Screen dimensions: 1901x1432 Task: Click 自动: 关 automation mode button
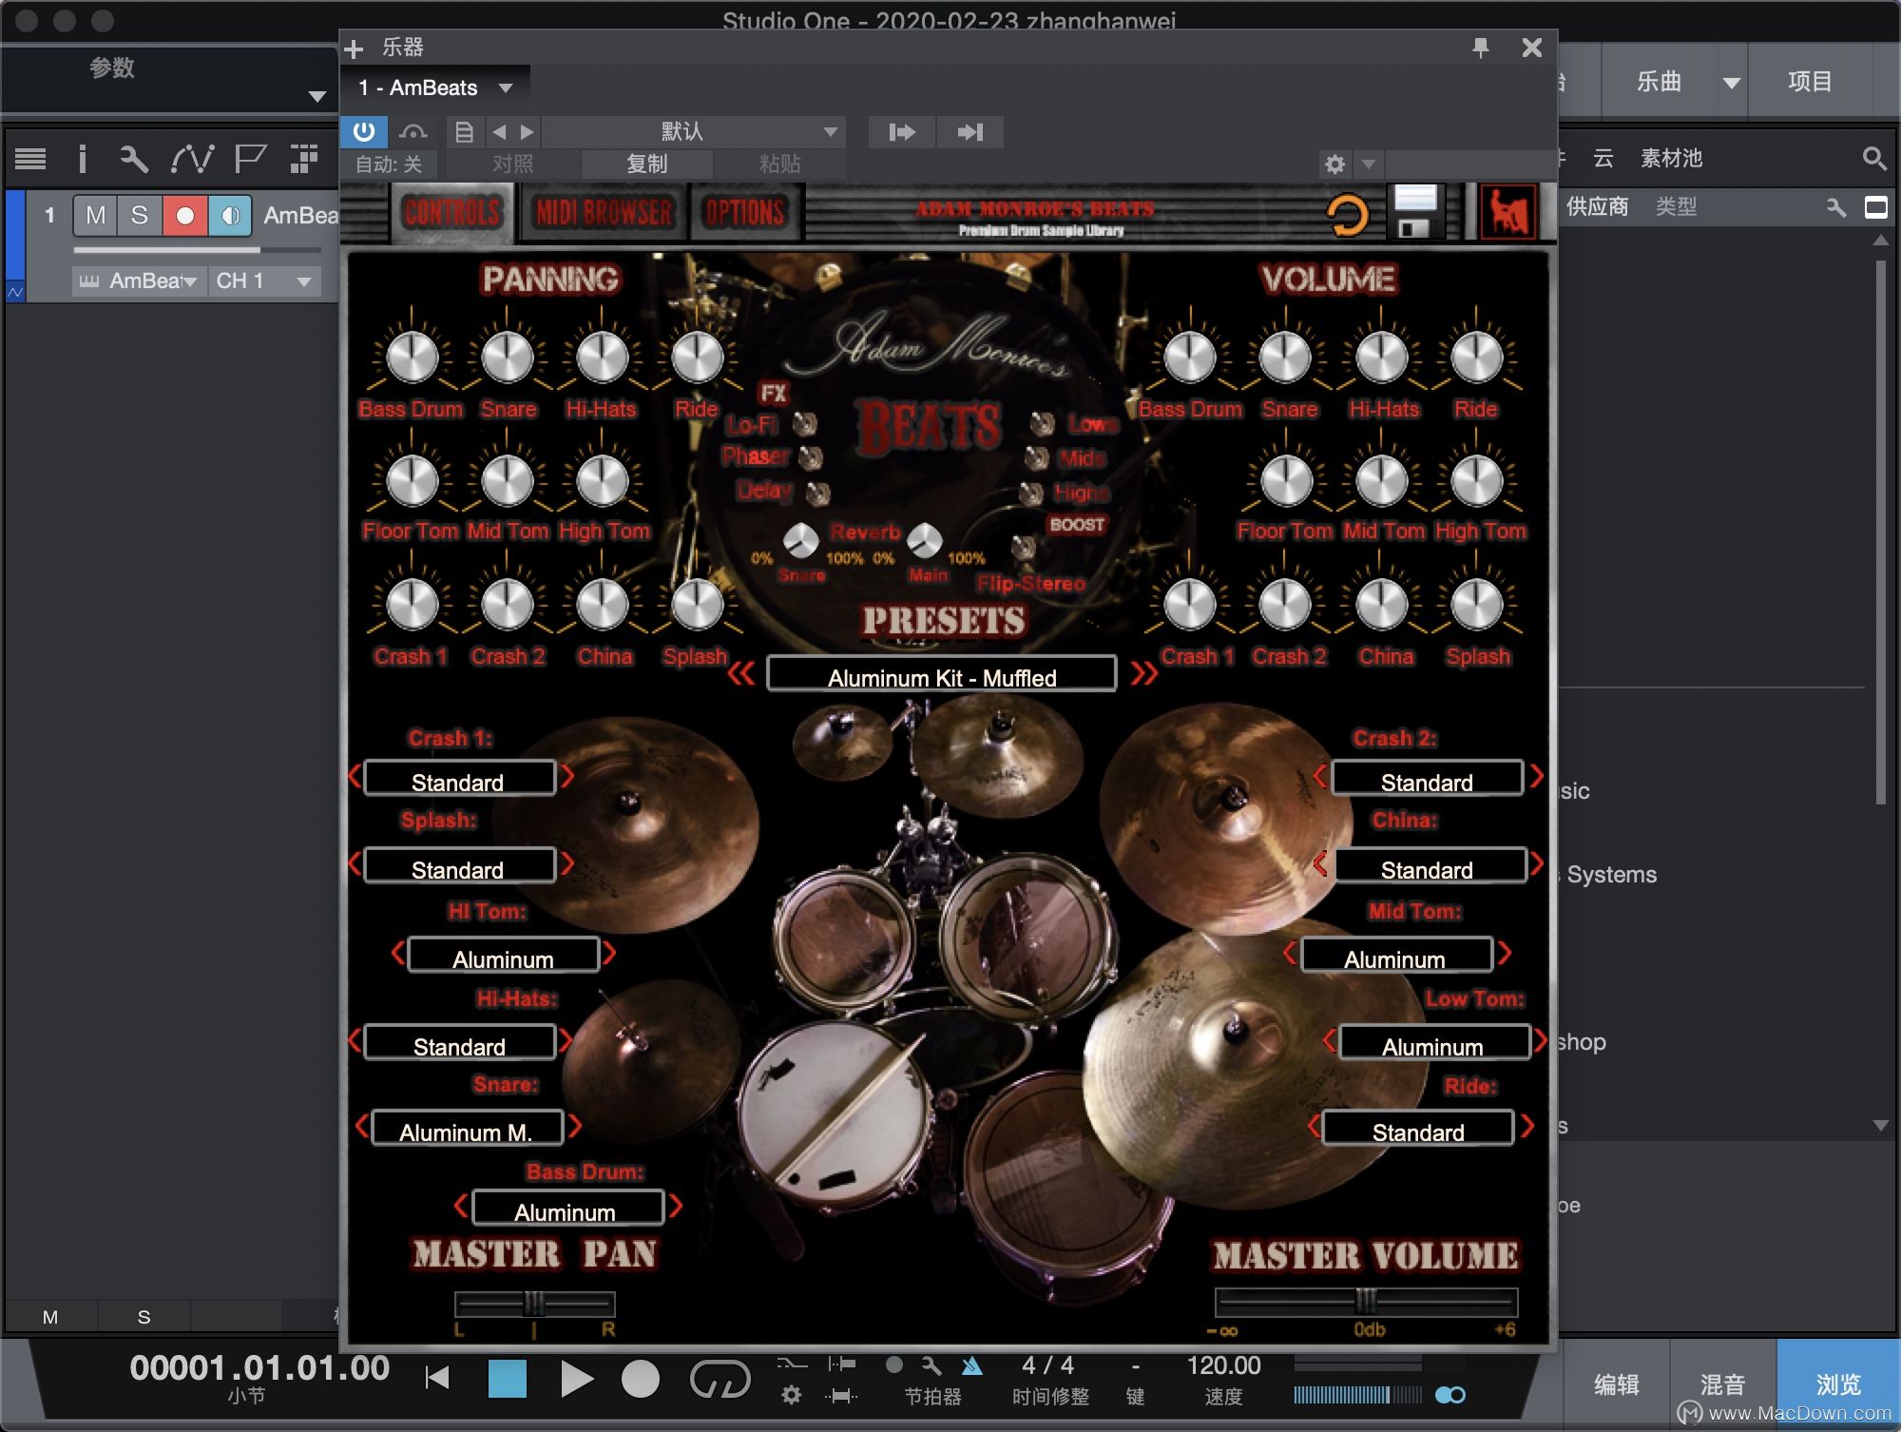point(389,164)
